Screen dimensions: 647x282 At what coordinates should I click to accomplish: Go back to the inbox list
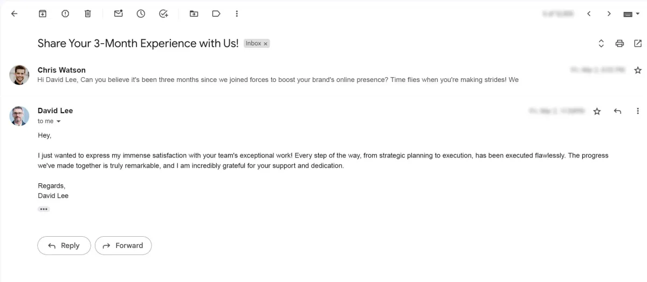click(14, 14)
